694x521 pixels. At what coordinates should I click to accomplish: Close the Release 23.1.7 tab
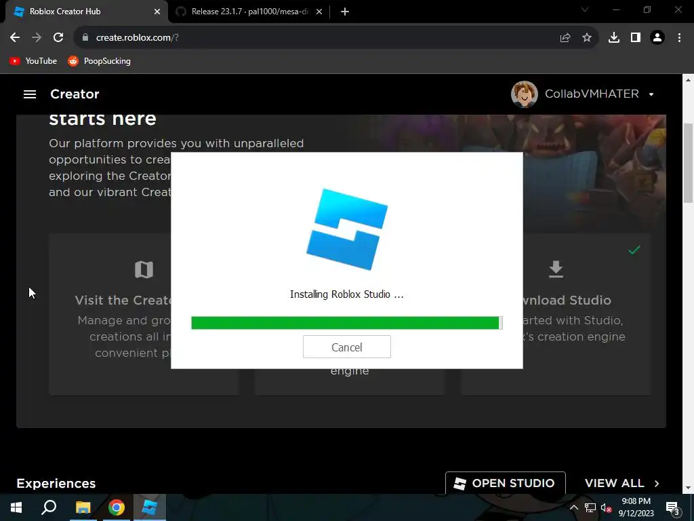click(x=319, y=12)
